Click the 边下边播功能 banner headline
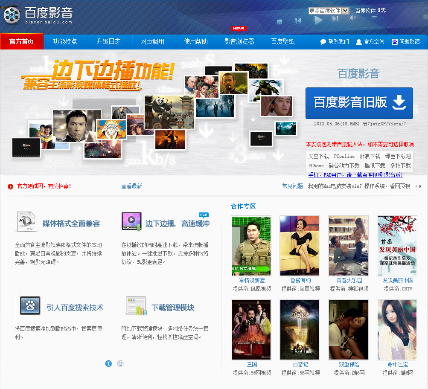 [x=113, y=70]
